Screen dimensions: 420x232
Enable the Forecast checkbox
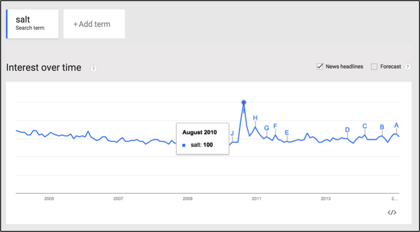pyautogui.click(x=374, y=67)
